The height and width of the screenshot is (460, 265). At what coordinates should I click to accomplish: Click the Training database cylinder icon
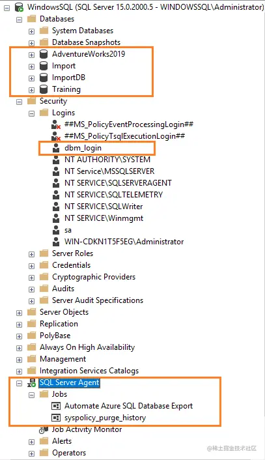(44, 89)
